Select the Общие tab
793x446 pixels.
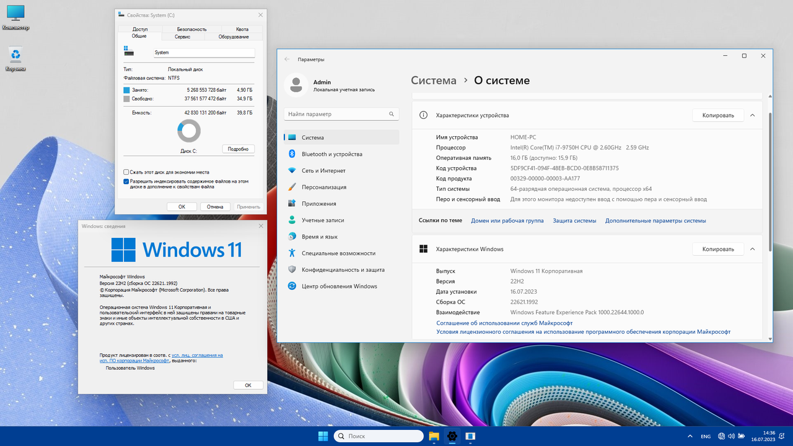[x=139, y=37]
